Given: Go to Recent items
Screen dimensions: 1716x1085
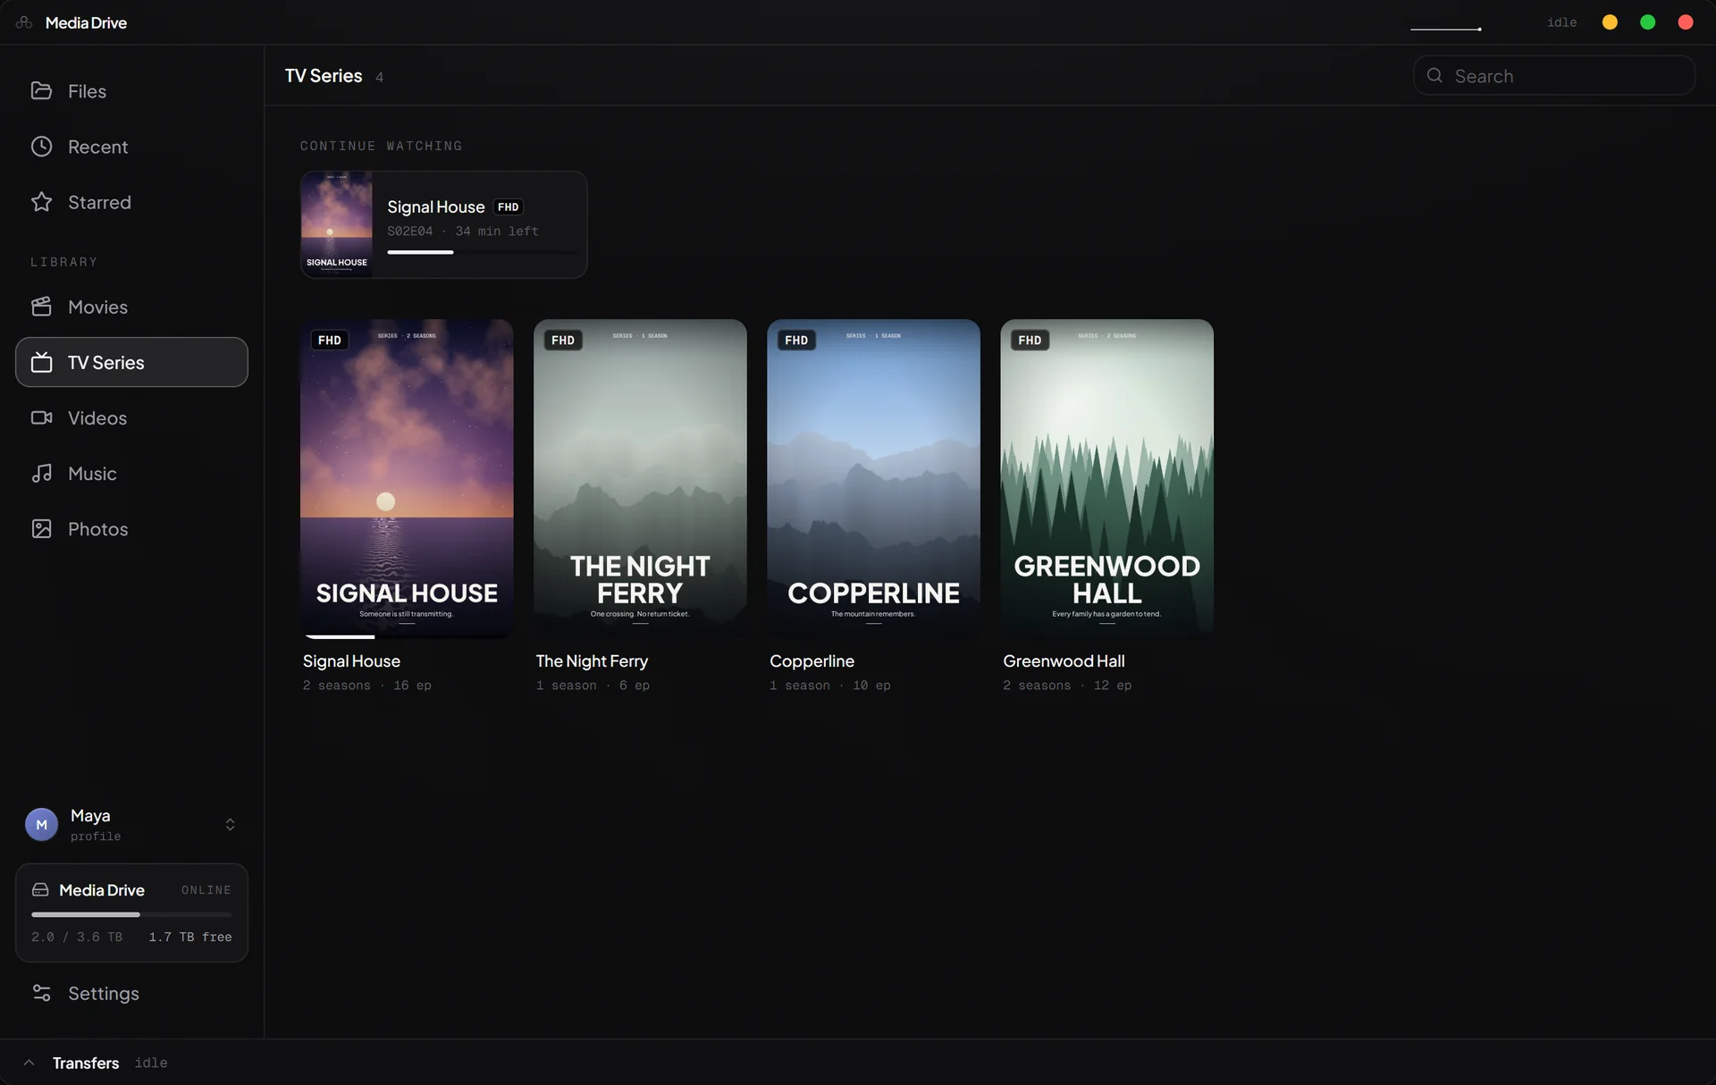Looking at the screenshot, I should 131,146.
